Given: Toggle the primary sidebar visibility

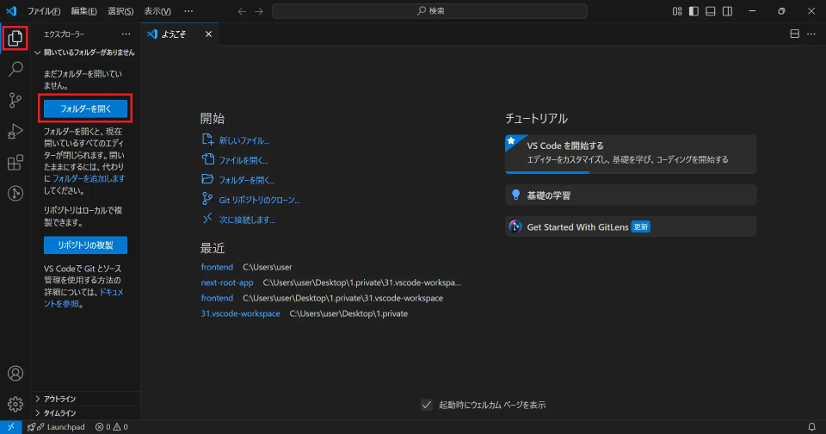Looking at the screenshot, I should tap(693, 11).
